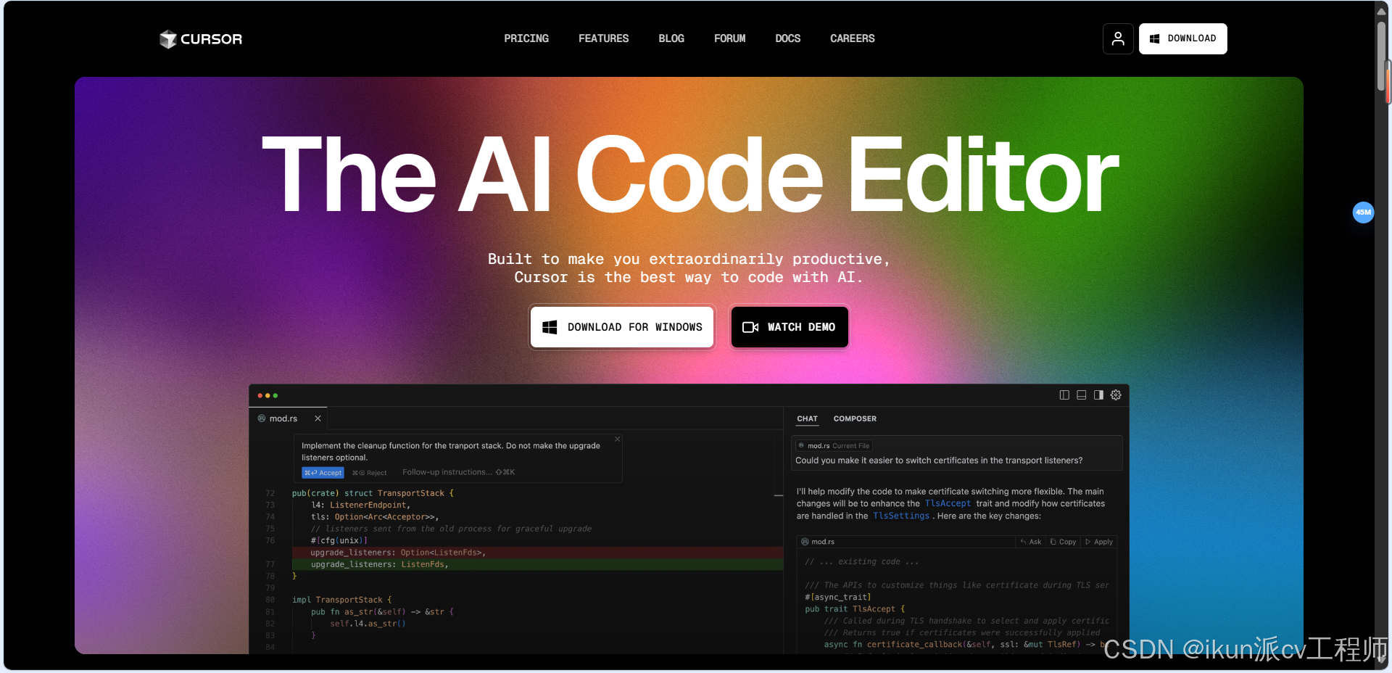Go to the Blog

tap(671, 38)
